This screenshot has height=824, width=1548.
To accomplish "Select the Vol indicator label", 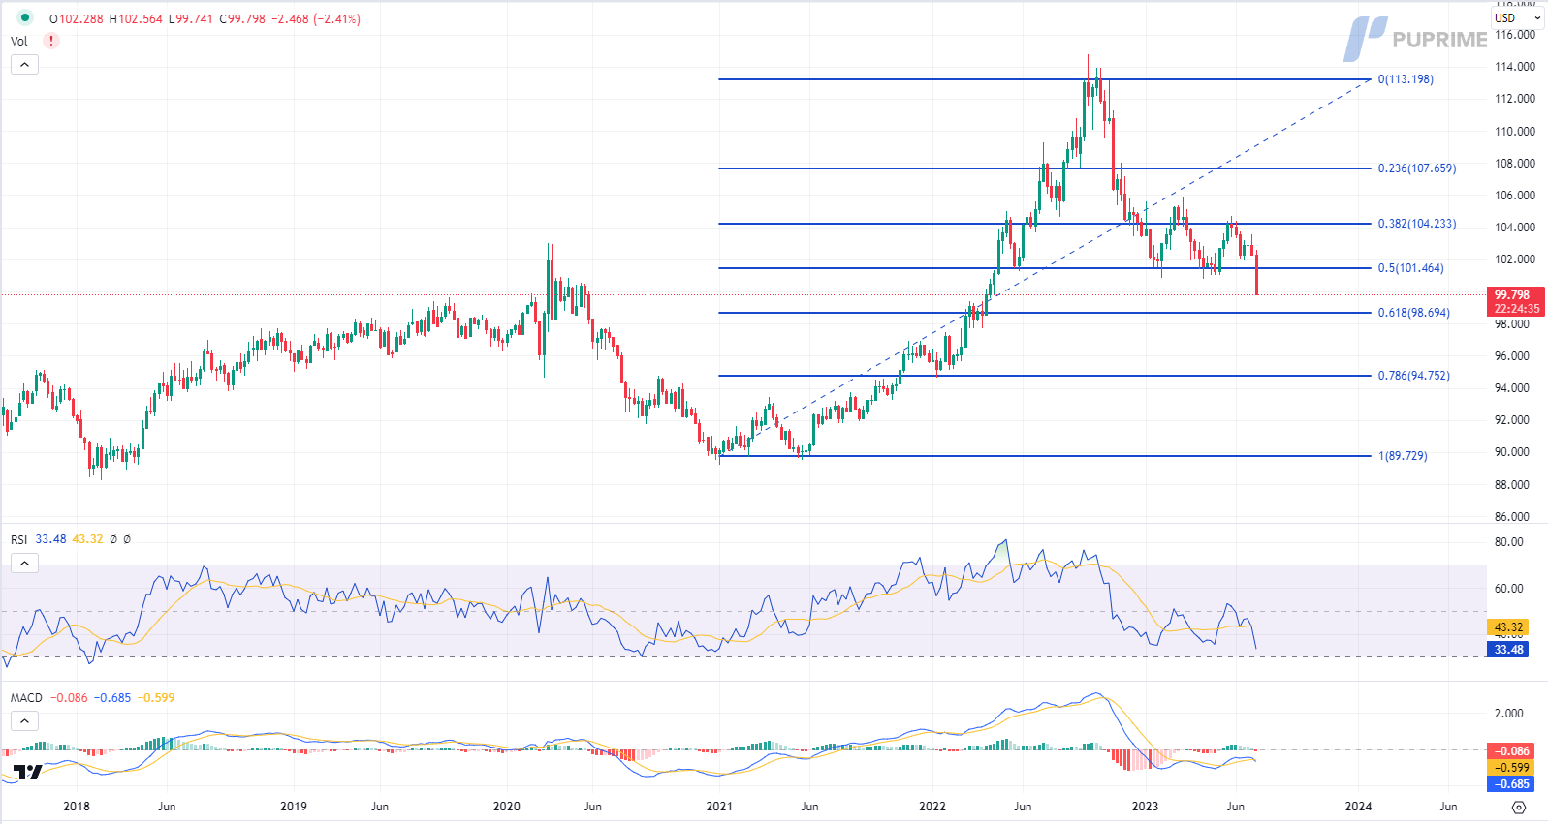I will [x=19, y=41].
